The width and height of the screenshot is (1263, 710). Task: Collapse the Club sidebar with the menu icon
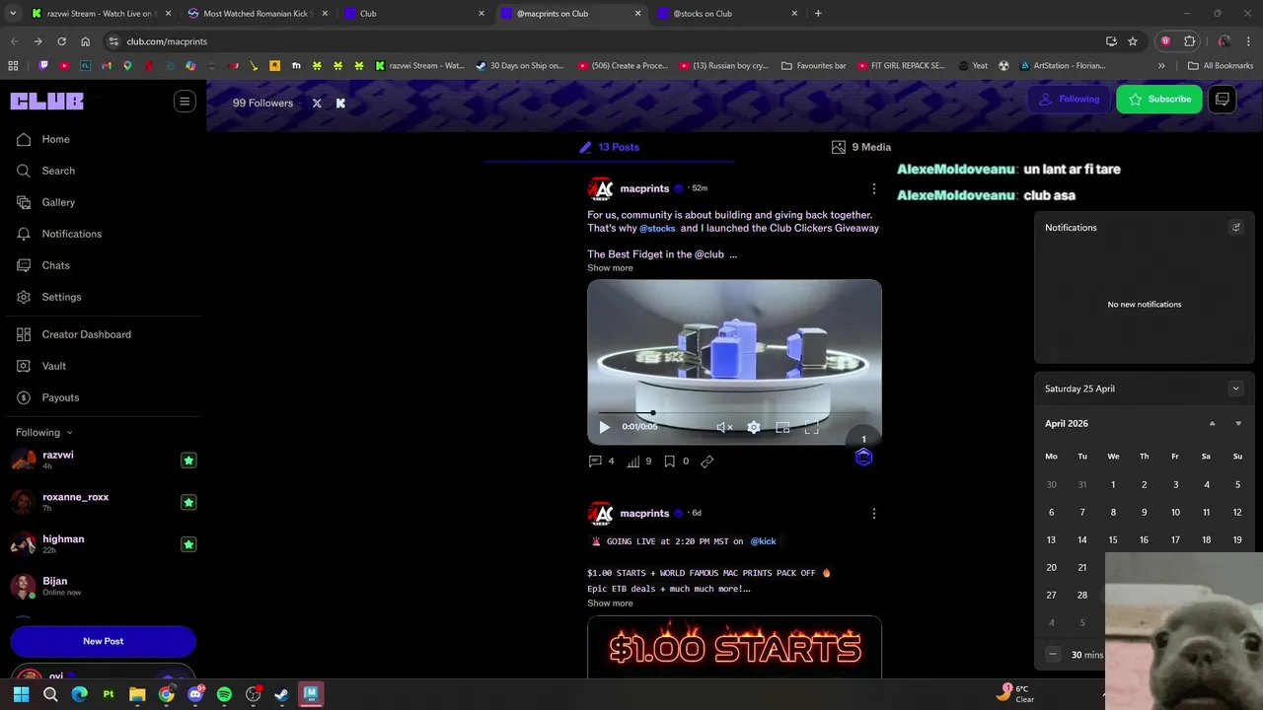point(185,102)
